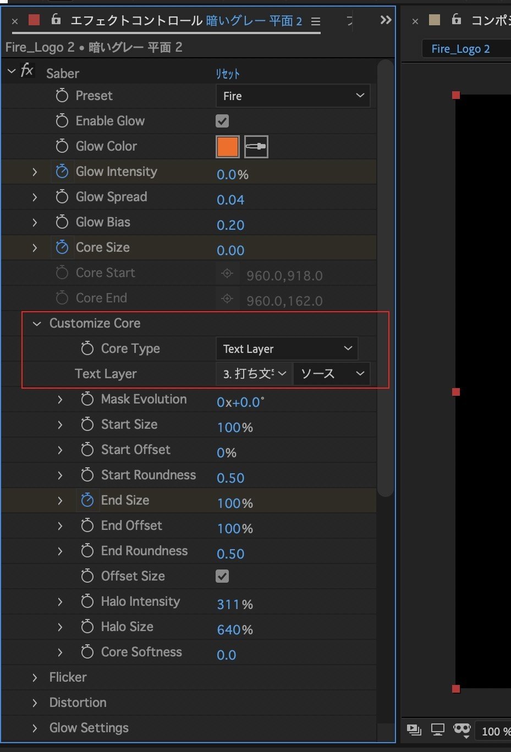
Task: Click the monitor preview icon in viewer footer
Action: (438, 730)
